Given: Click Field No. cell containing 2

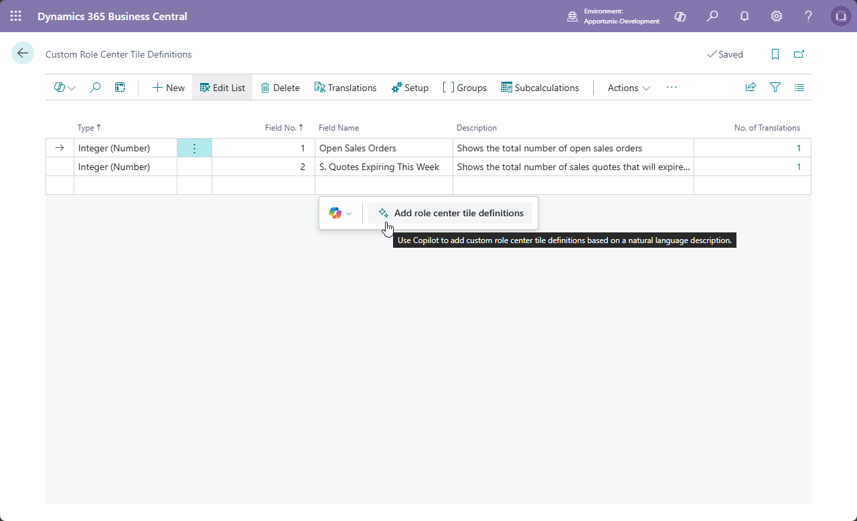Looking at the screenshot, I should pyautogui.click(x=263, y=167).
